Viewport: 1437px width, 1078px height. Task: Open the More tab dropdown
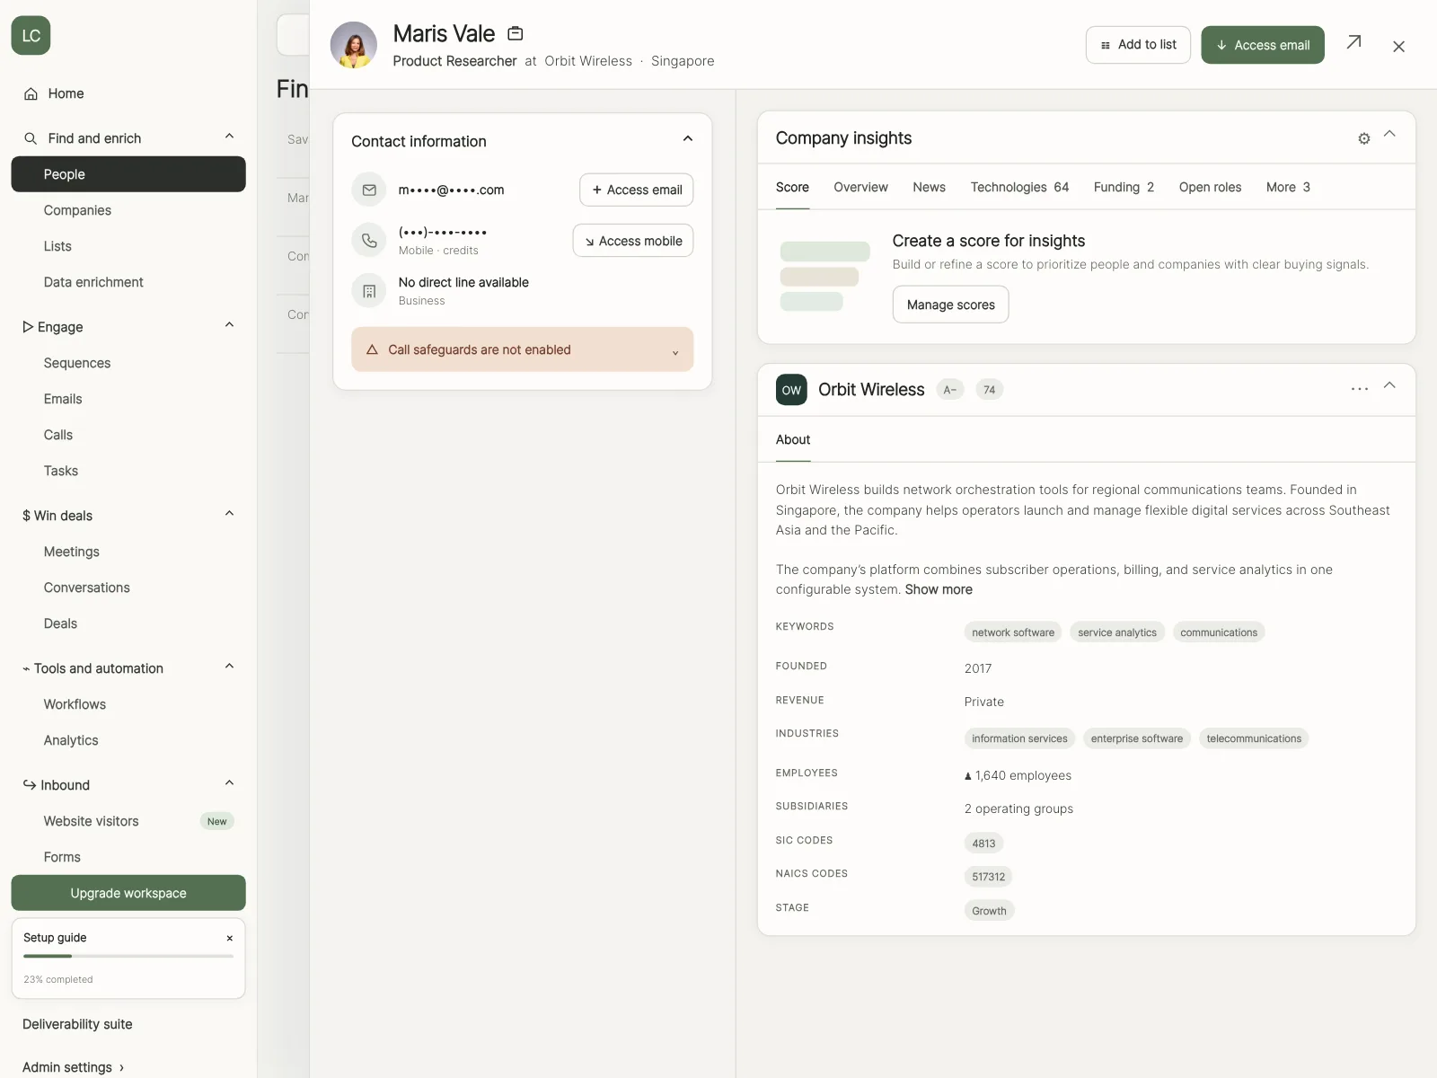tap(1288, 187)
